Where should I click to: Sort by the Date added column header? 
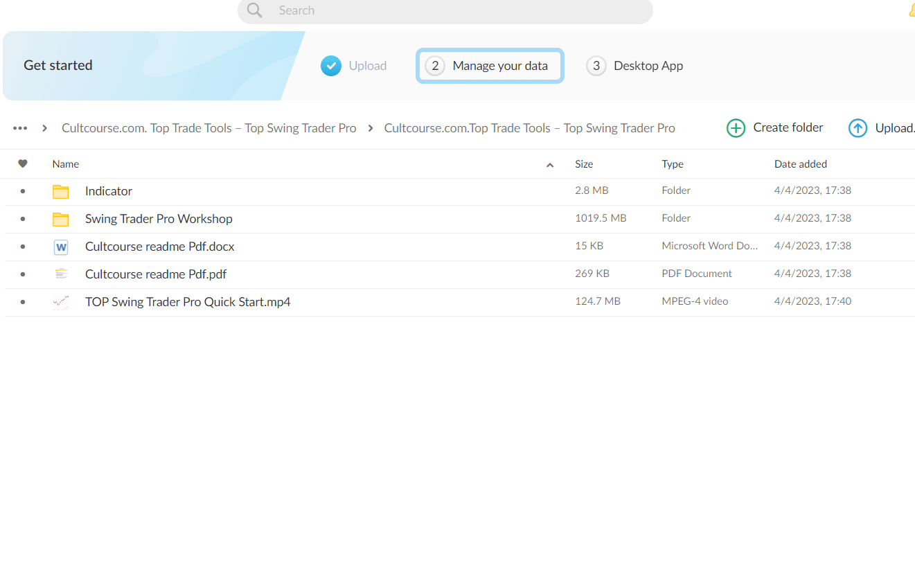point(801,164)
